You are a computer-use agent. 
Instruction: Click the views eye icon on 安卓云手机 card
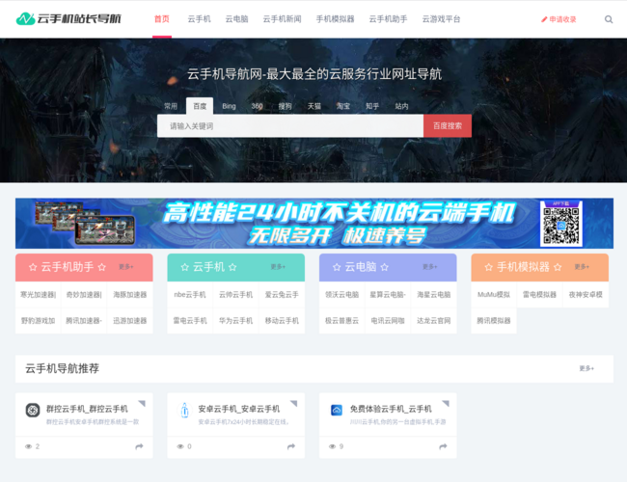[x=180, y=446]
